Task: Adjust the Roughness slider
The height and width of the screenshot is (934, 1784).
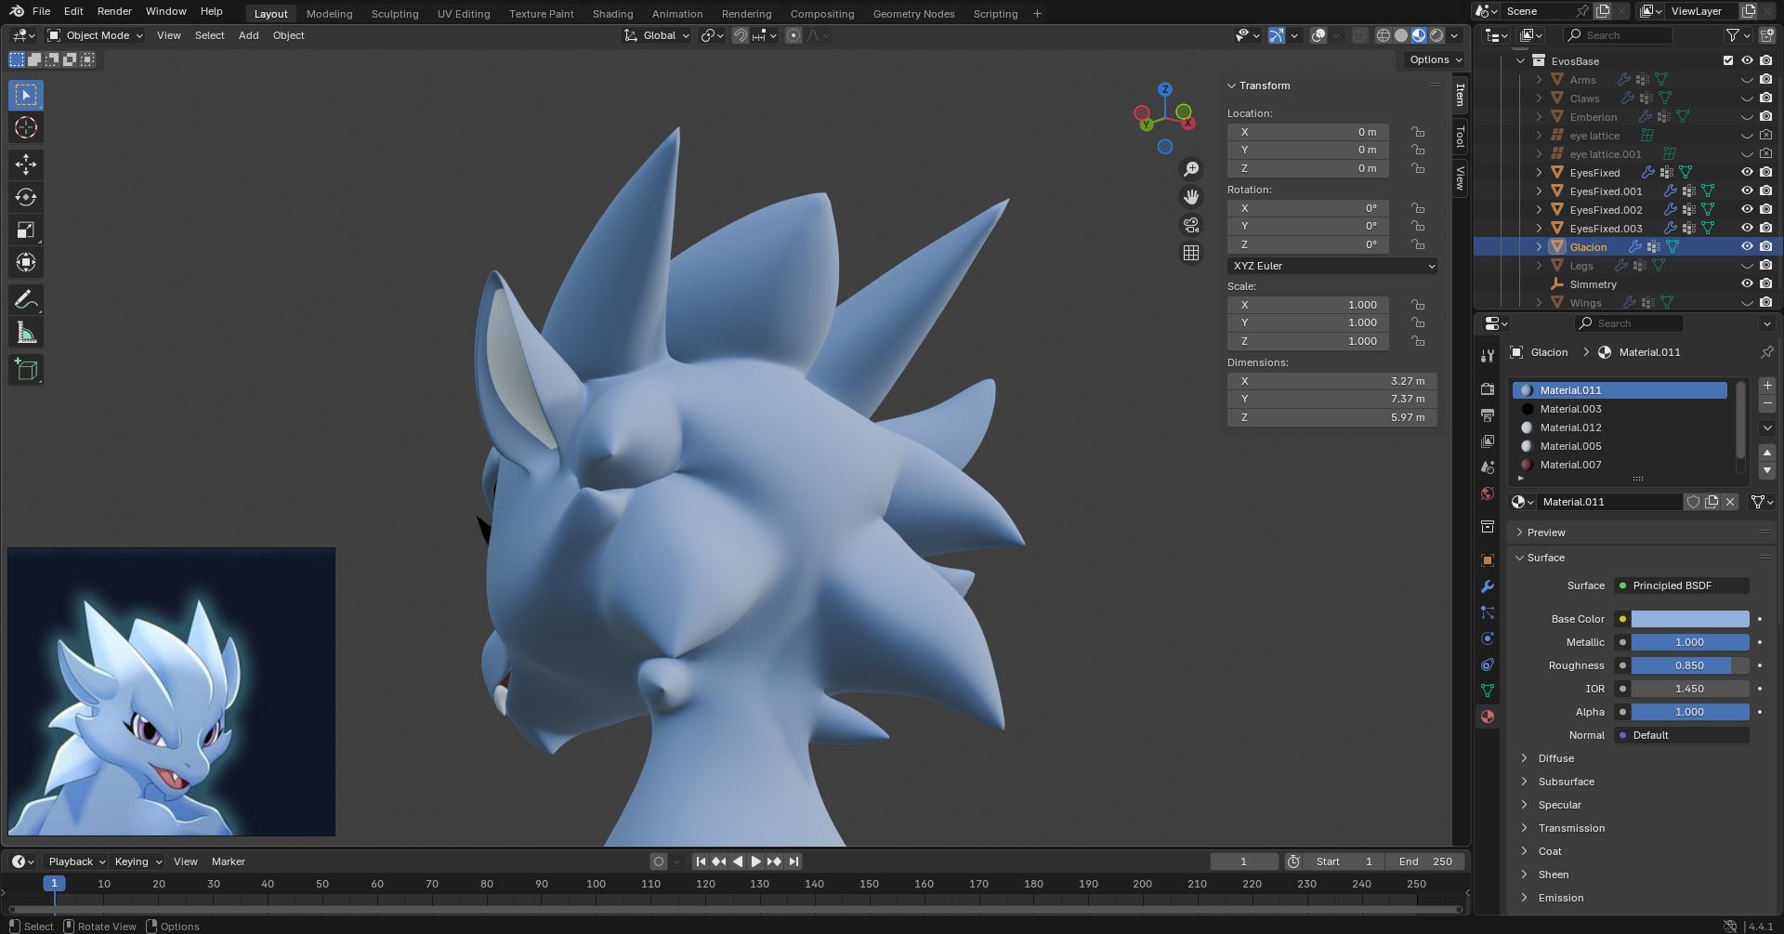Action: (x=1690, y=665)
